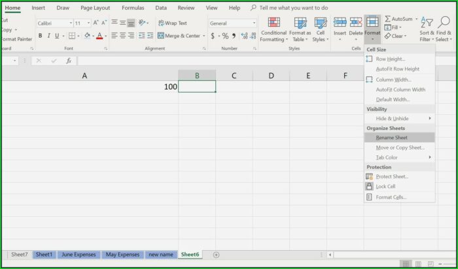Open the Review ribbon tab
Image resolution: width=458 pixels, height=269 pixels.
[186, 8]
